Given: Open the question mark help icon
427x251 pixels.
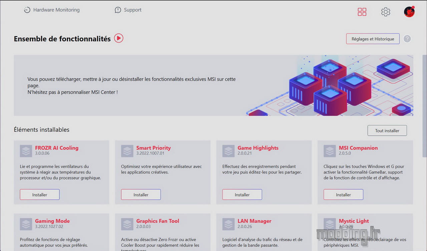Looking at the screenshot, I should [407, 39].
